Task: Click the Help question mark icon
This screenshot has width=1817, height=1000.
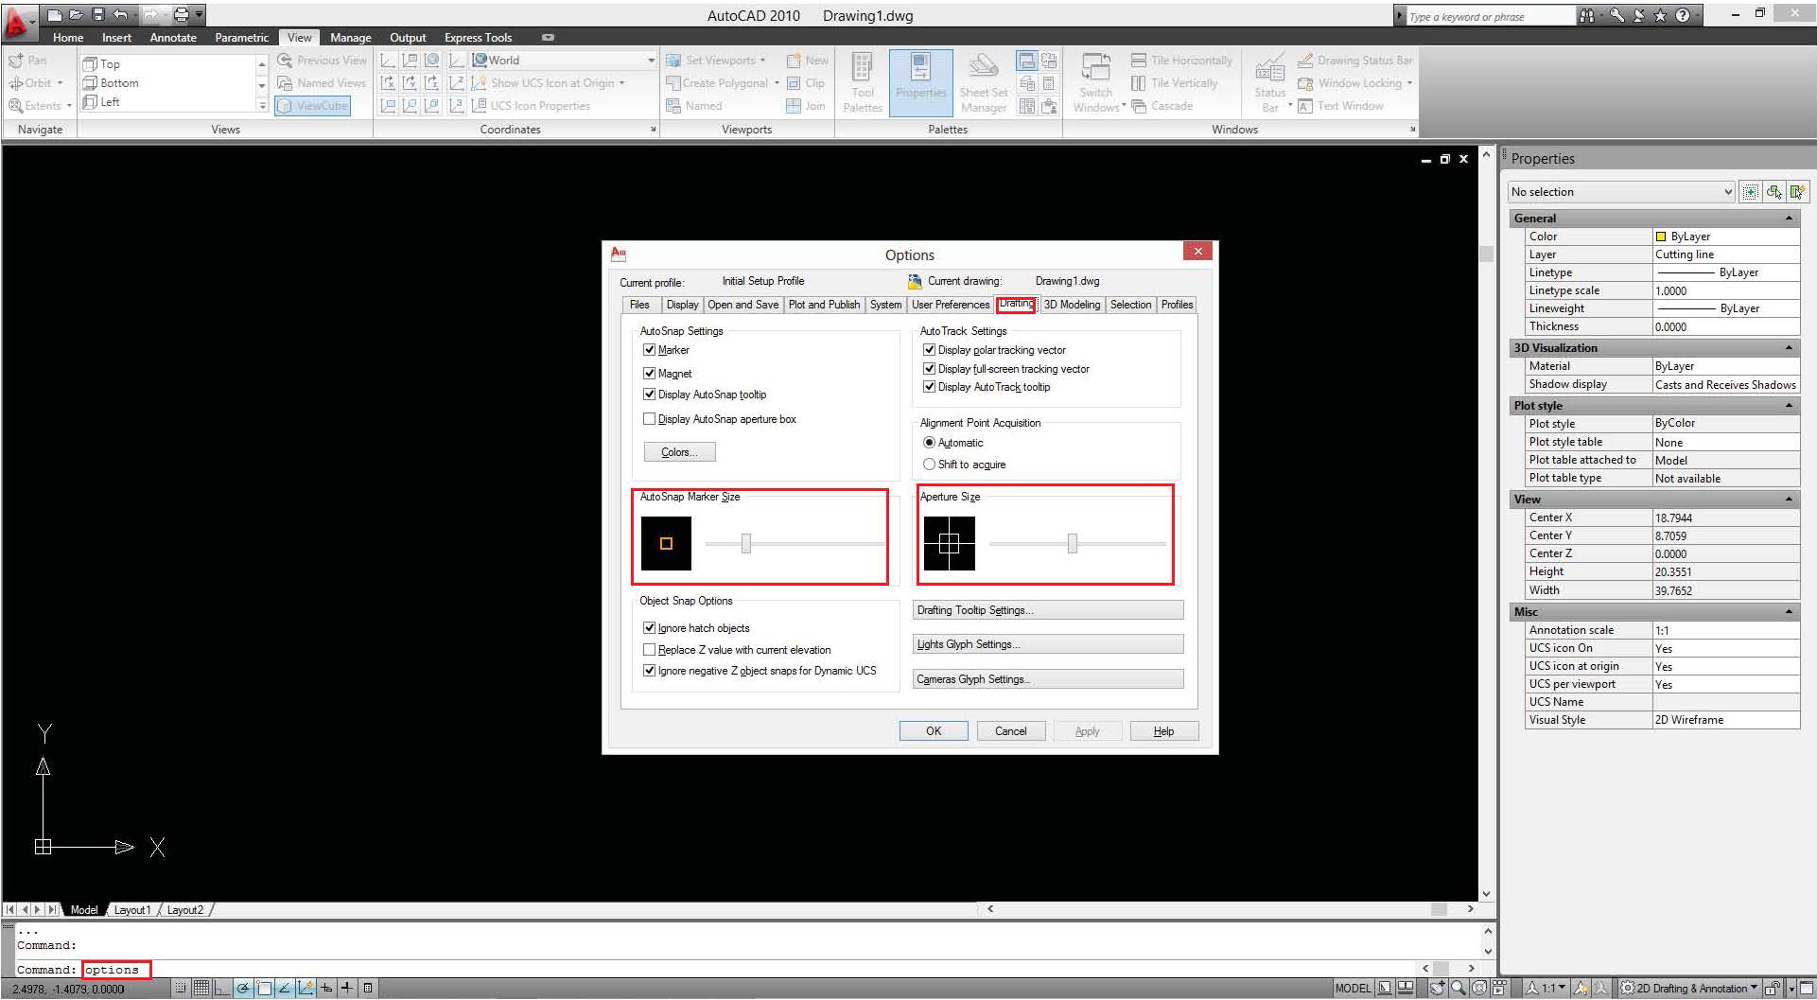Action: 1682,15
